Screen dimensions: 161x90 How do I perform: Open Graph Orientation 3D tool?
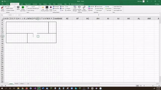[x=84, y=8]
